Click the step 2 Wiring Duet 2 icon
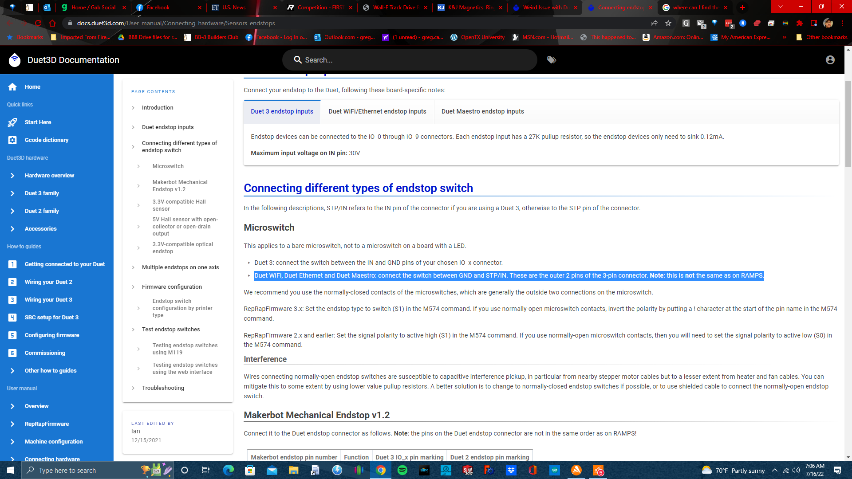This screenshot has height=479, width=852. point(12,282)
